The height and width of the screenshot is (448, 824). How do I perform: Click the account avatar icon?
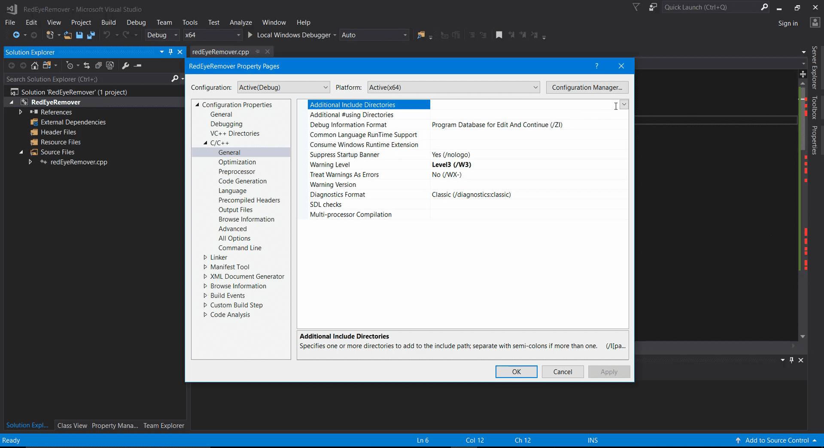[815, 23]
